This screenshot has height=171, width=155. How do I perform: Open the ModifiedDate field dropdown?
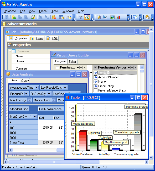click(x=54, y=100)
